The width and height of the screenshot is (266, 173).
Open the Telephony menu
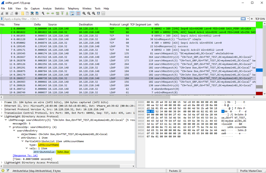(73, 9)
